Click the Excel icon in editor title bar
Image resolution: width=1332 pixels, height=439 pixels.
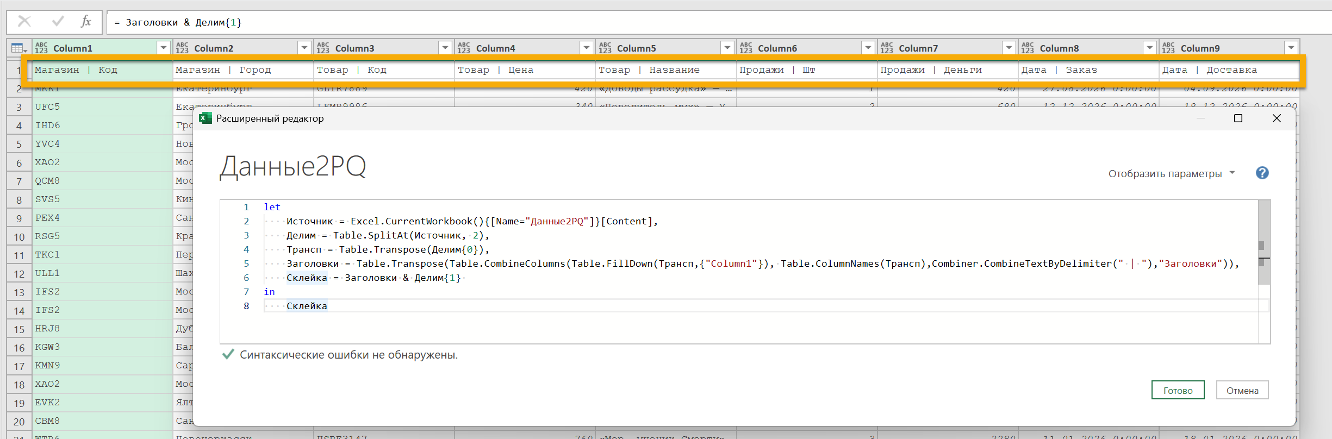[x=206, y=118]
